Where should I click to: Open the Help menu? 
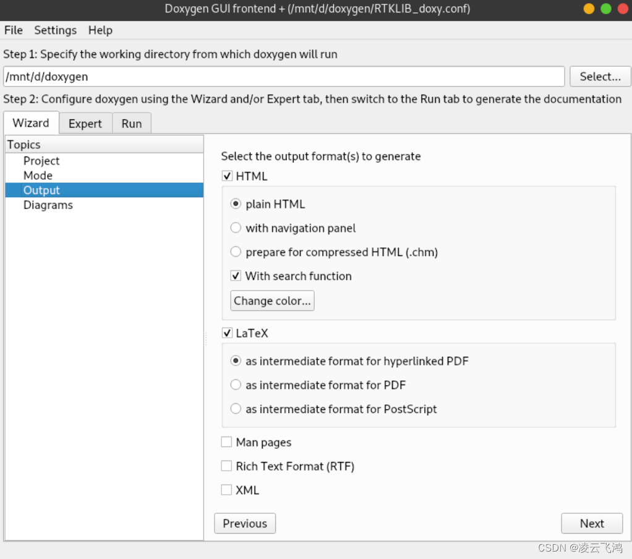[100, 30]
